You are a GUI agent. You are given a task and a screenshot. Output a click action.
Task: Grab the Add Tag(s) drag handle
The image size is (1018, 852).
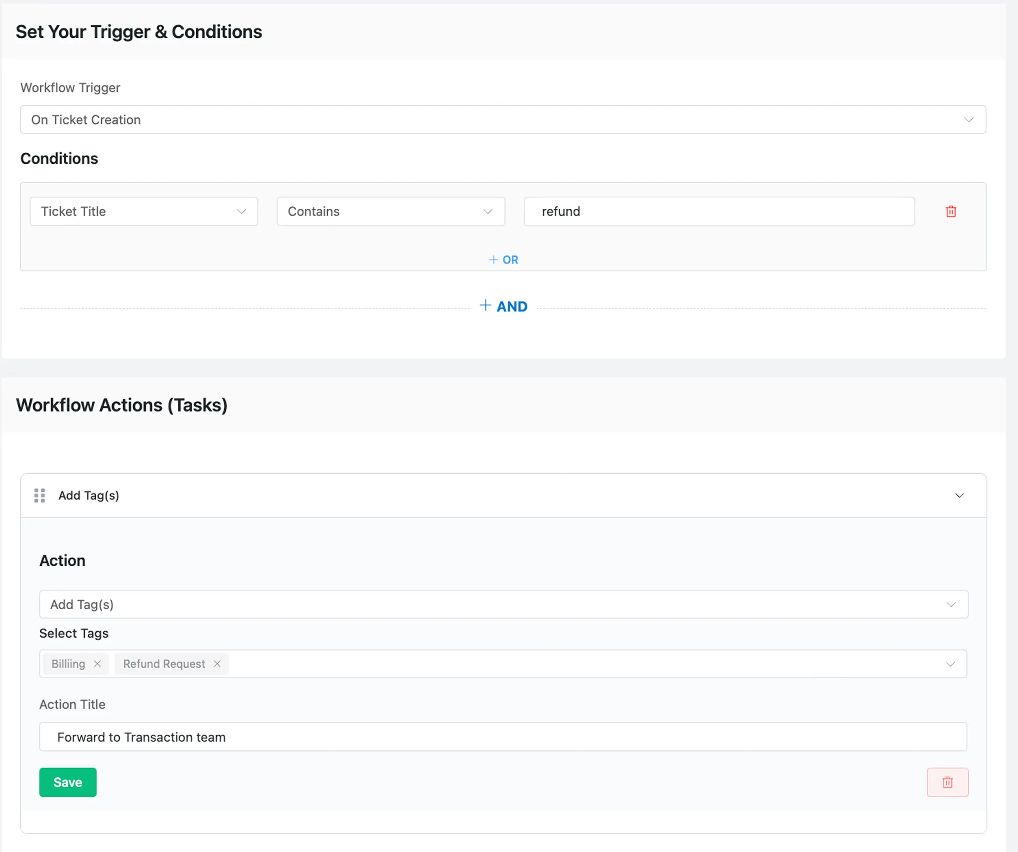click(x=40, y=496)
